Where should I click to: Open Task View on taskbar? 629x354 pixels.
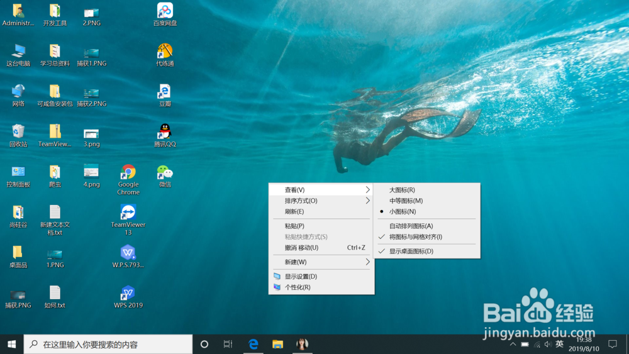228,344
